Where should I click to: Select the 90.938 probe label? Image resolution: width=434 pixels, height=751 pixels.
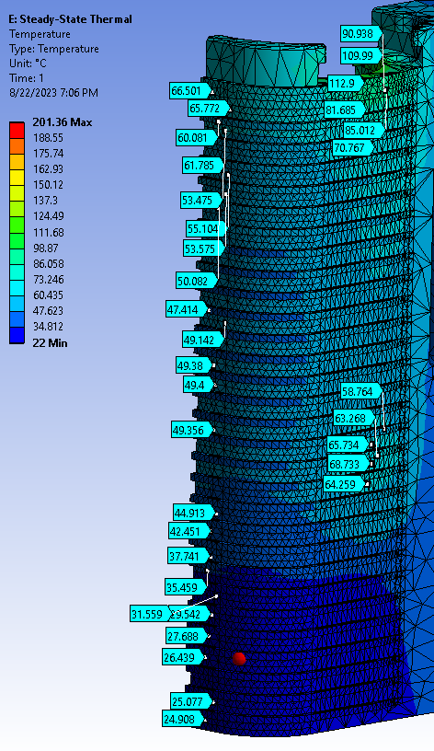coord(361,33)
